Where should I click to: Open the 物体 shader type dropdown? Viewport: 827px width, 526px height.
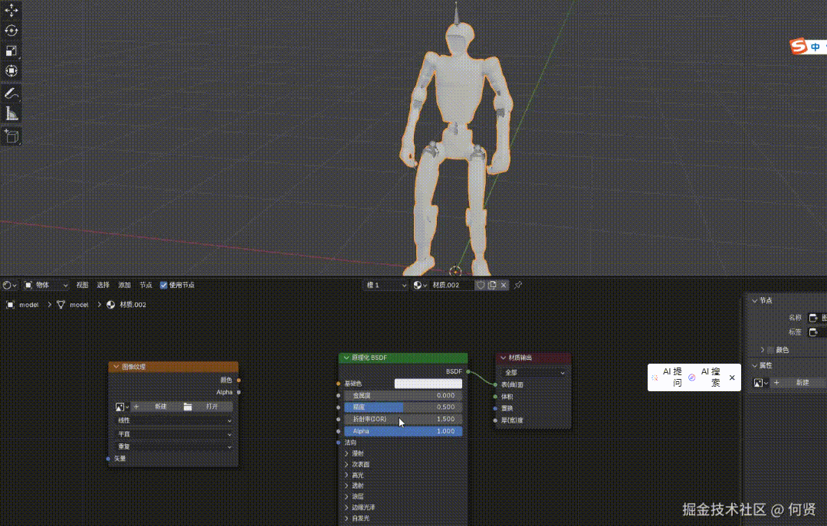46,285
